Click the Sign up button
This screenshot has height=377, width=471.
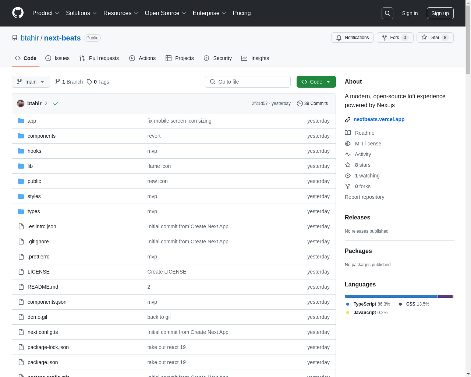pos(440,13)
